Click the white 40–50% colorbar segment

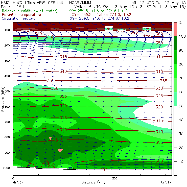point(175,113)
